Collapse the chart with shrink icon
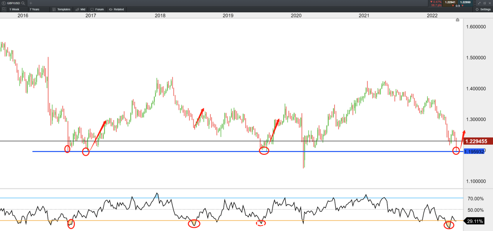Viewport: 493px width, 231px height. 479,3
